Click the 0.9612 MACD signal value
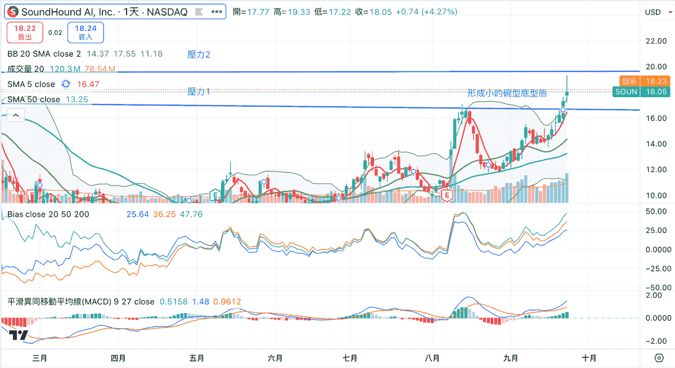The width and height of the screenshot is (675, 368). (227, 302)
